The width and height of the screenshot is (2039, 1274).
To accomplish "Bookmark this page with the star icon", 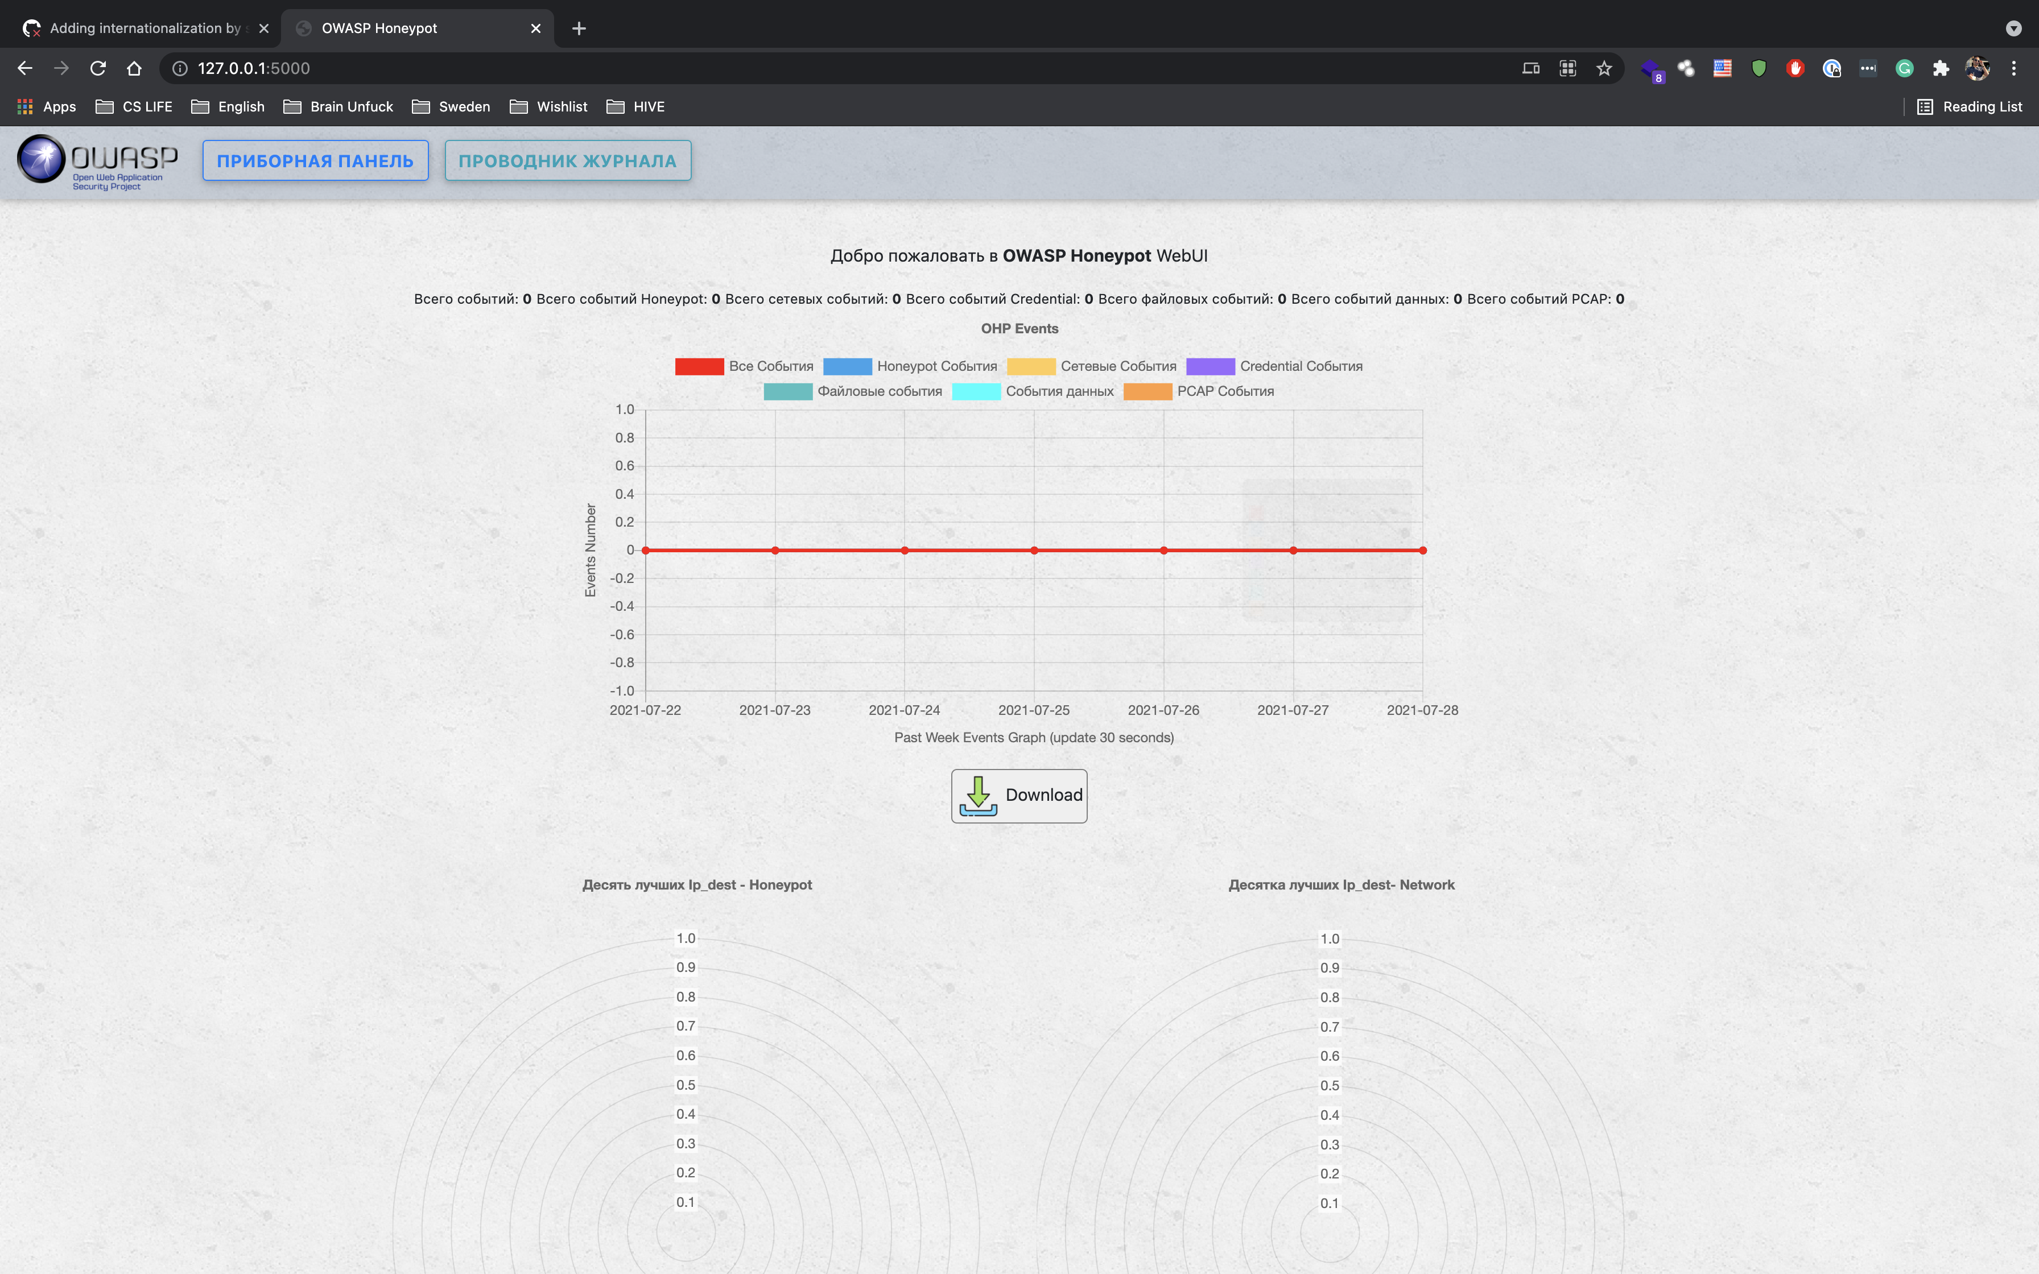I will tap(1604, 68).
